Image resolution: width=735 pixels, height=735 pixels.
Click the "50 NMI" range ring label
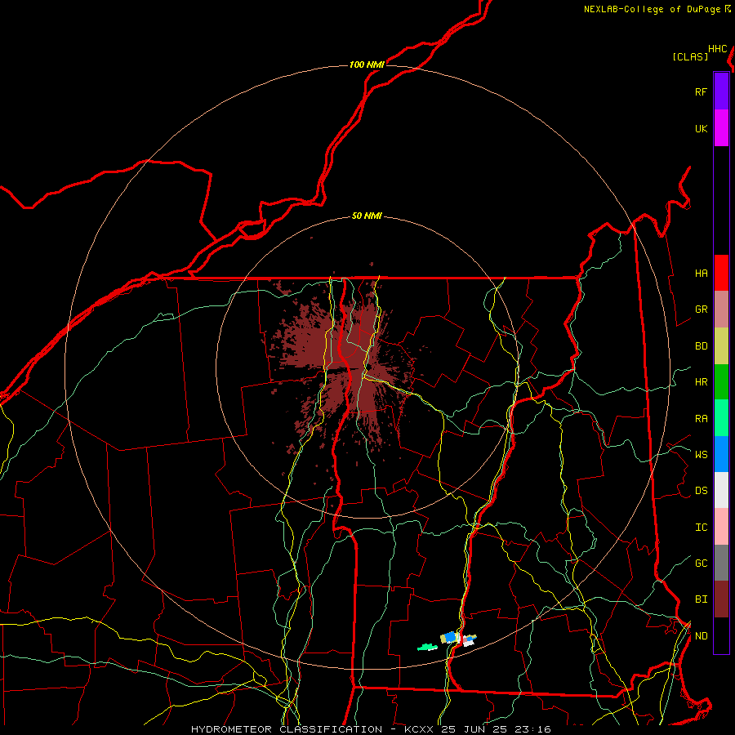click(x=367, y=216)
